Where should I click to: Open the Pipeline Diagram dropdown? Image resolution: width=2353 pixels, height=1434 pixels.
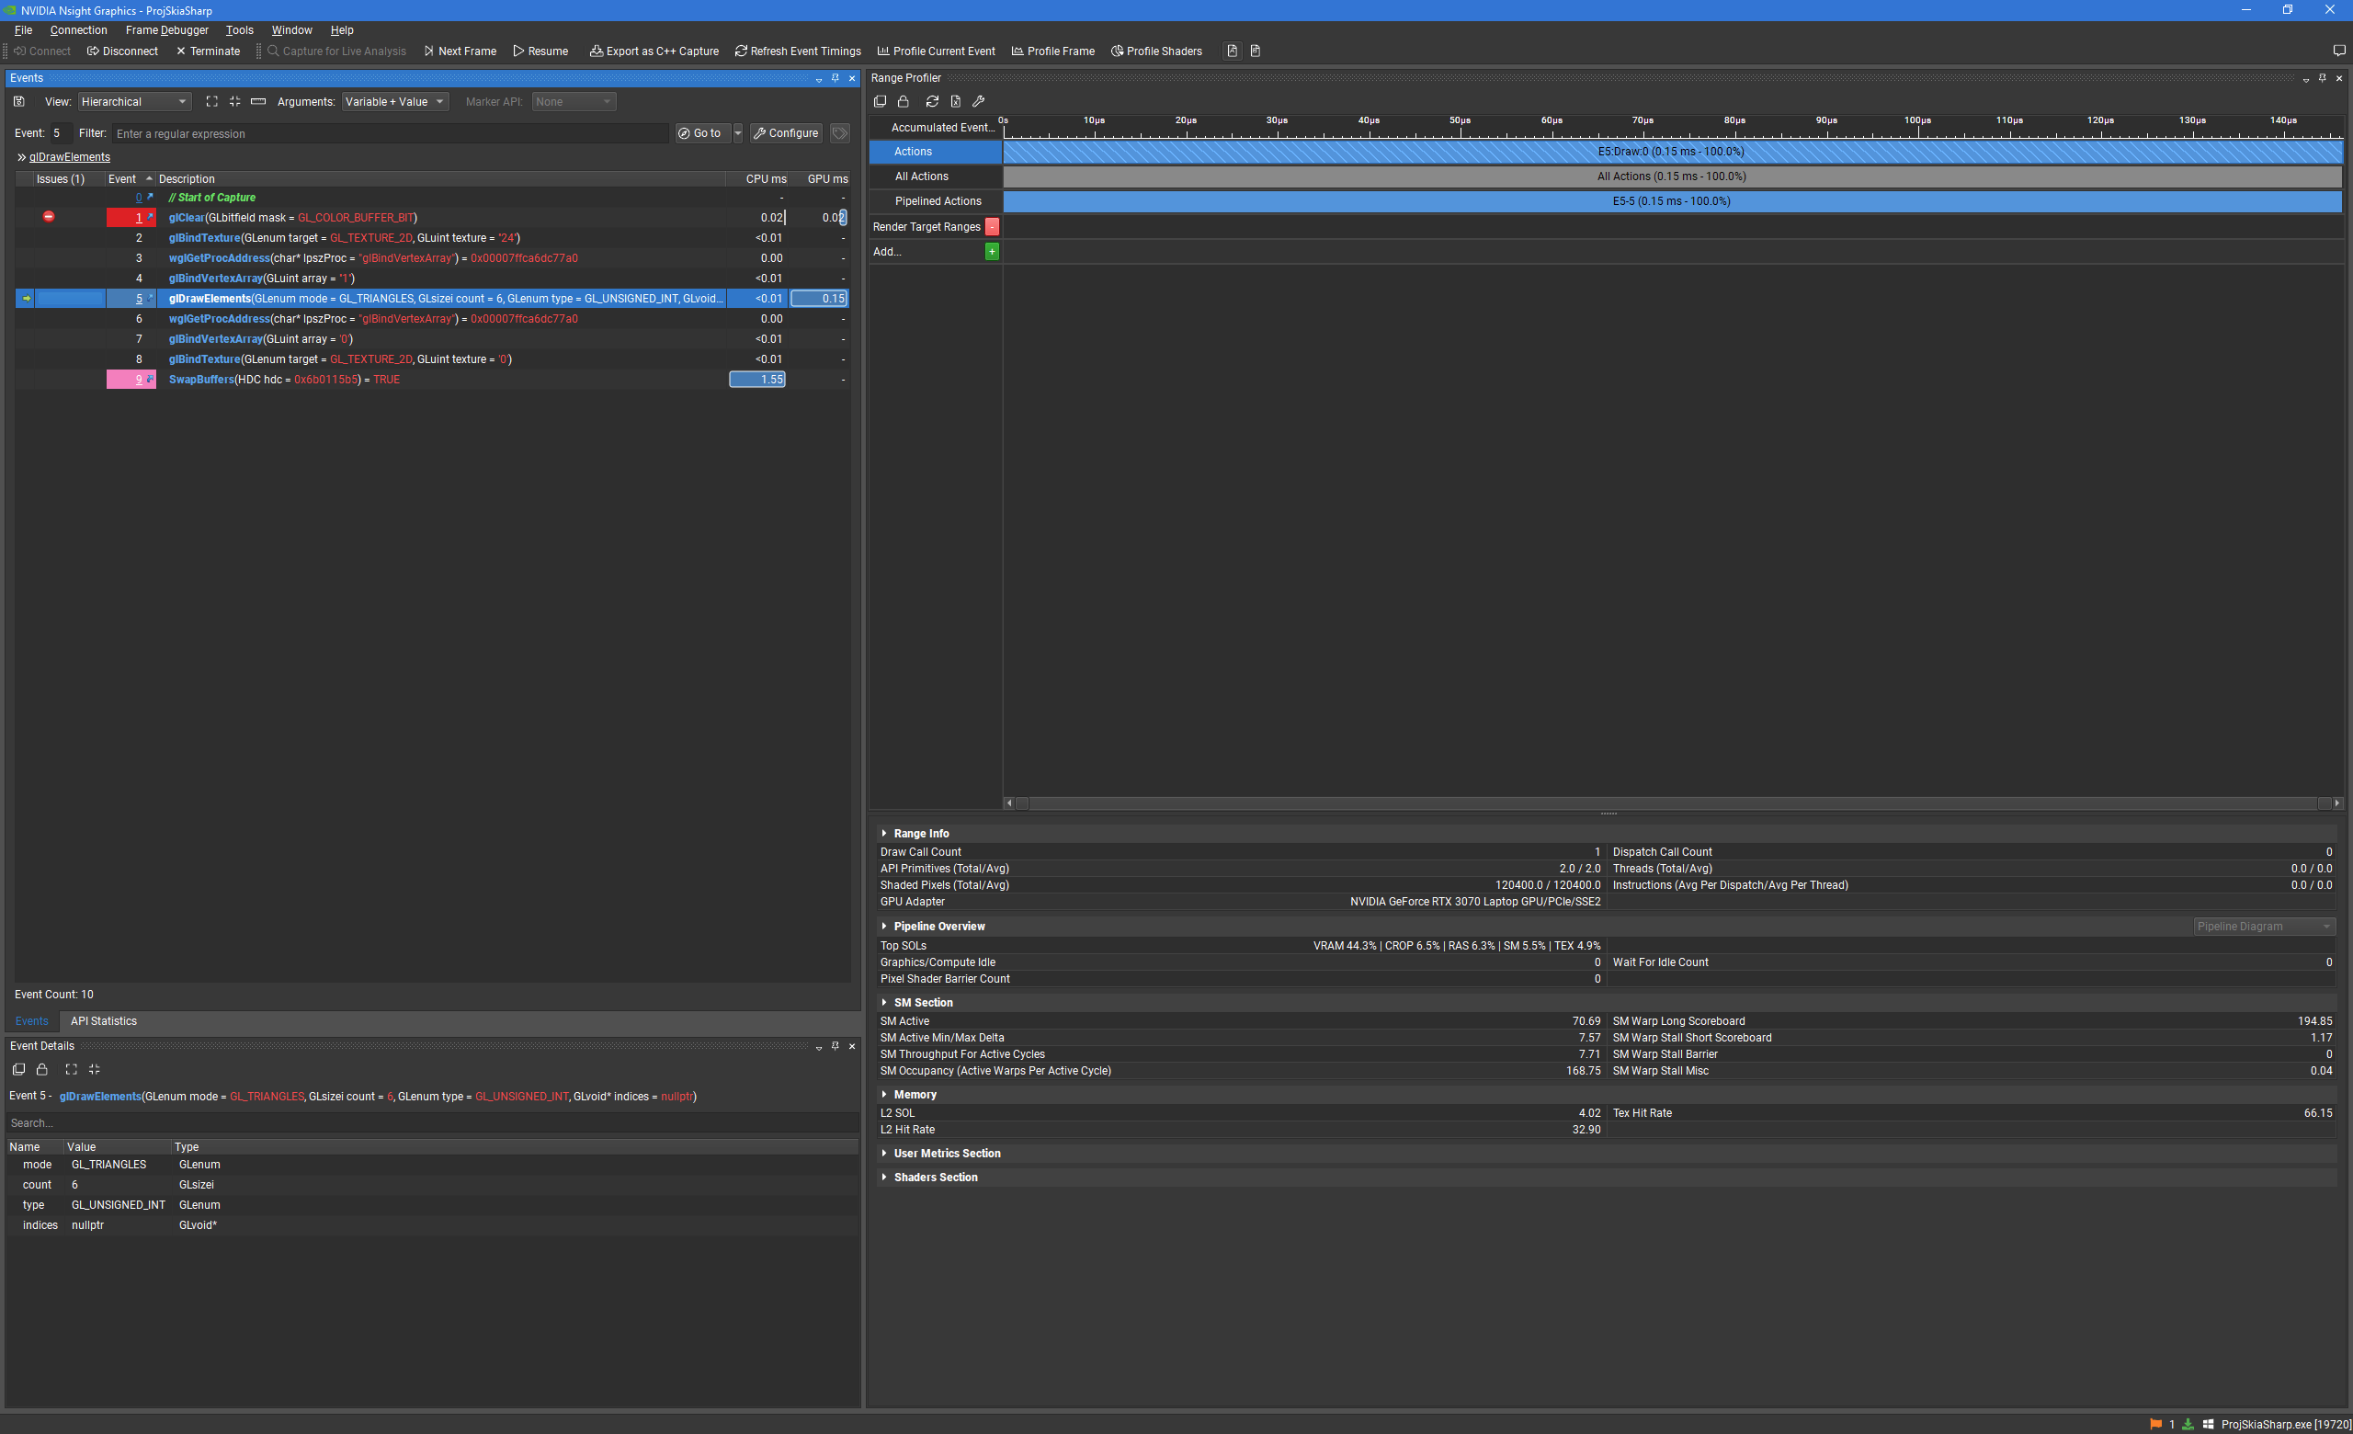pyautogui.click(x=2264, y=926)
